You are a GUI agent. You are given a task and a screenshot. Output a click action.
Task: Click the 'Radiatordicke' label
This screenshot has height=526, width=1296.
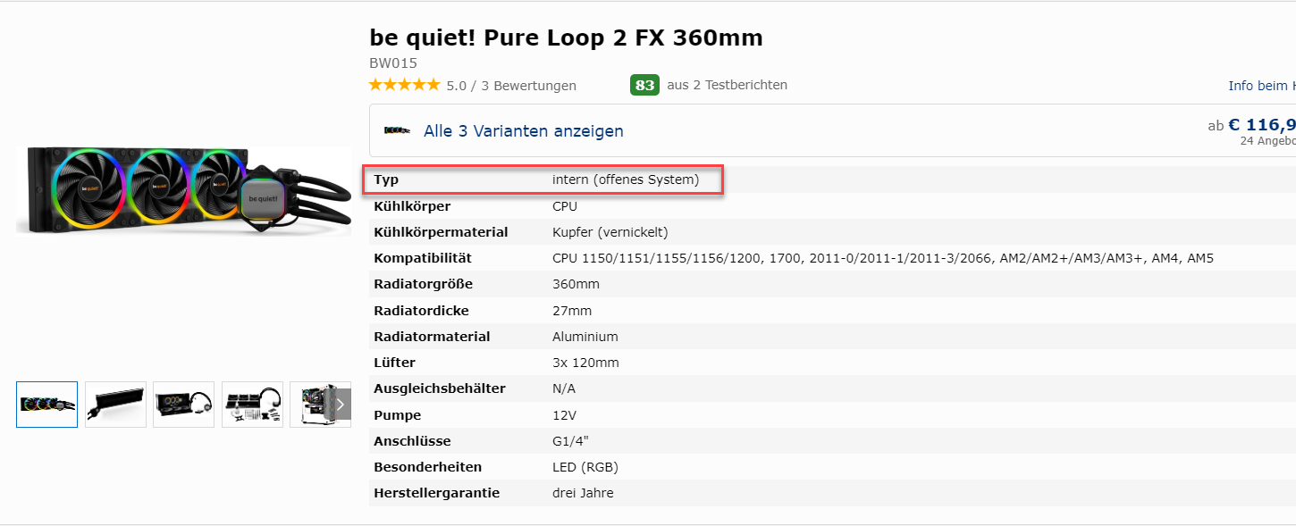(421, 311)
